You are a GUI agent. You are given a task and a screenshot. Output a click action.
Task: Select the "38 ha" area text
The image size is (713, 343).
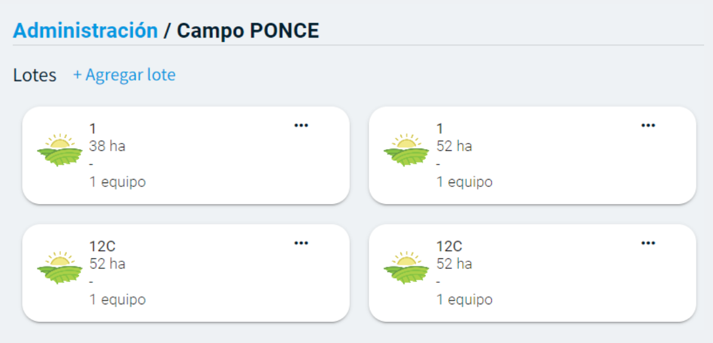point(108,146)
